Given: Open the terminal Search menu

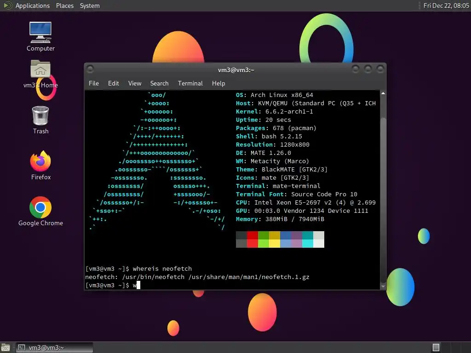Looking at the screenshot, I should tap(159, 83).
